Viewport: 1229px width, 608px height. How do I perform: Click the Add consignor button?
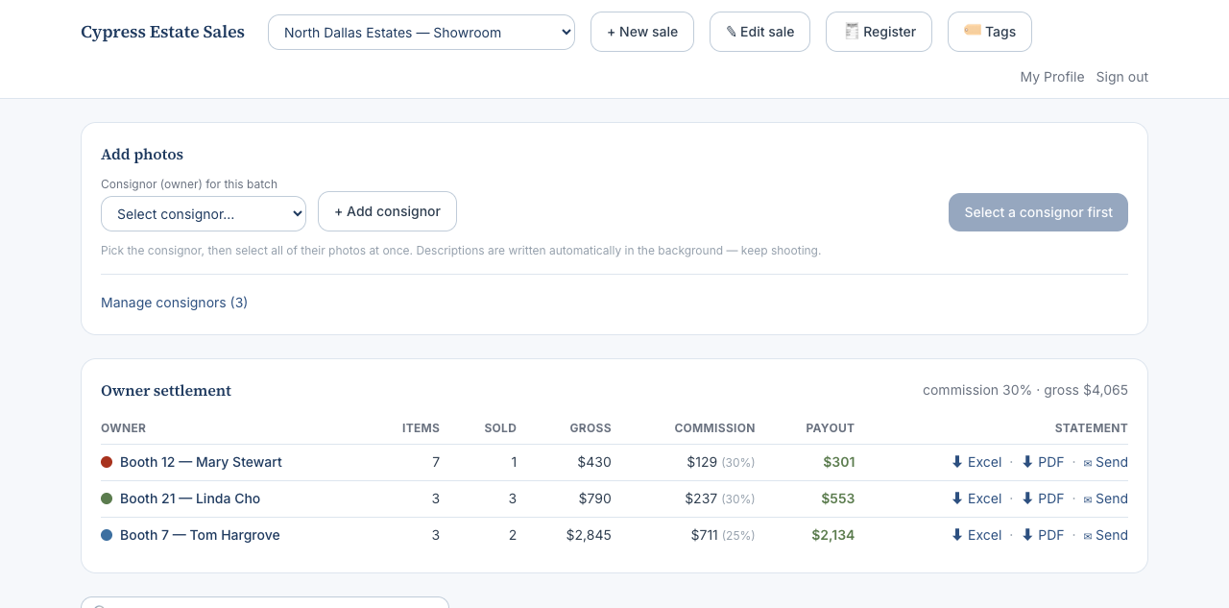[x=387, y=211]
